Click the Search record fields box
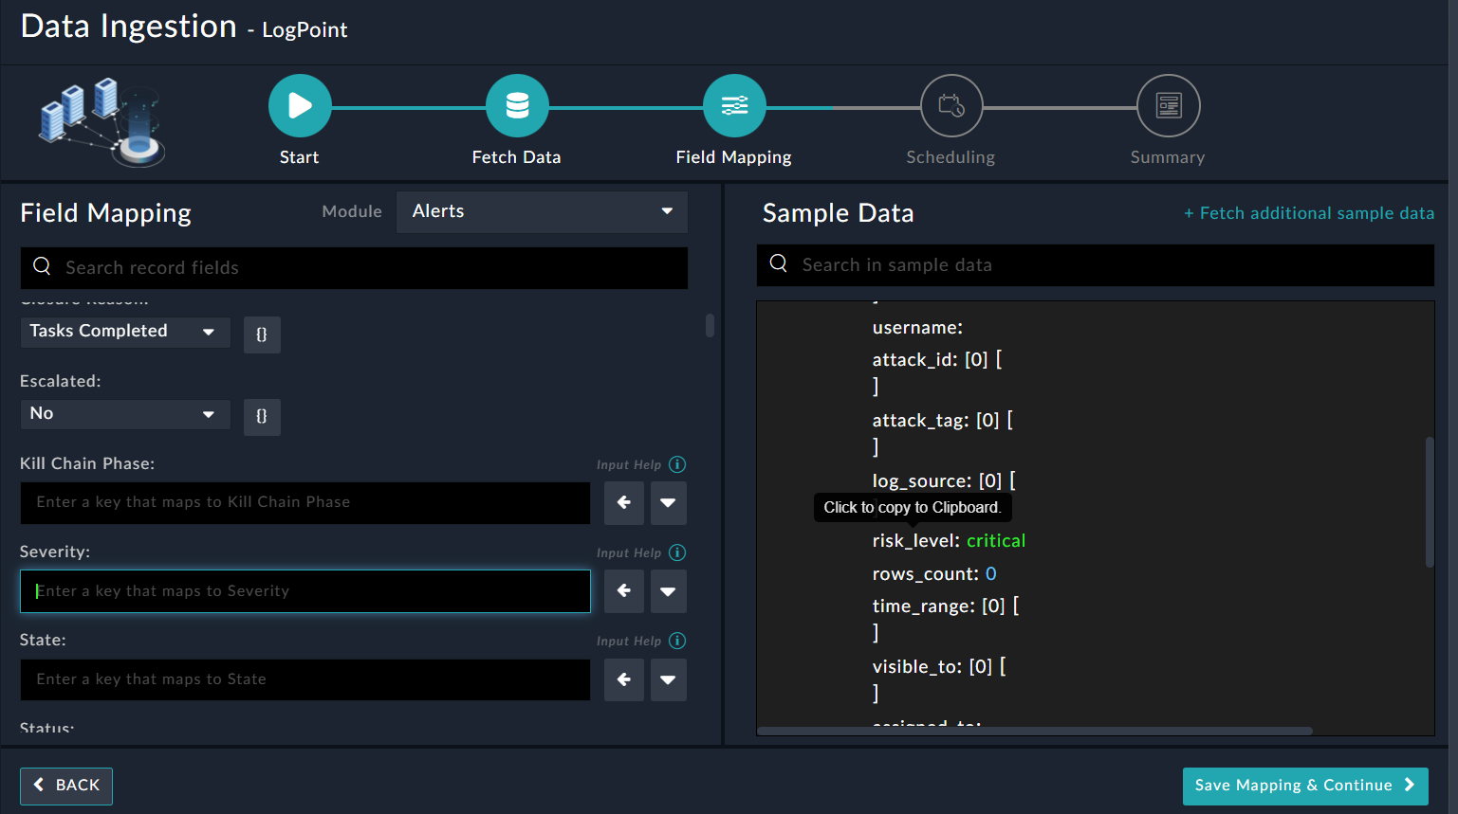The height and width of the screenshot is (814, 1458). click(x=354, y=268)
